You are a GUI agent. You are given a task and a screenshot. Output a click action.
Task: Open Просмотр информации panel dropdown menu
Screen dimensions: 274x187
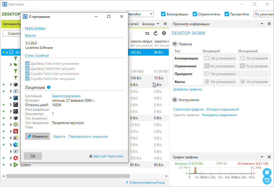point(262,24)
